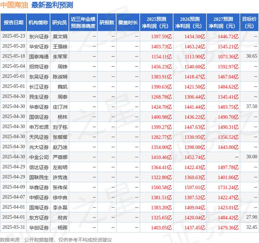Select the 国海证券 institution cell
Screen dimensions: 259x243
pyautogui.click(x=39, y=208)
